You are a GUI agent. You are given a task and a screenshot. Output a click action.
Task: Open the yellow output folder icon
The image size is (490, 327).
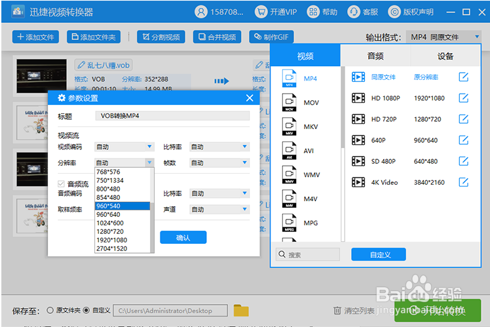(241, 311)
